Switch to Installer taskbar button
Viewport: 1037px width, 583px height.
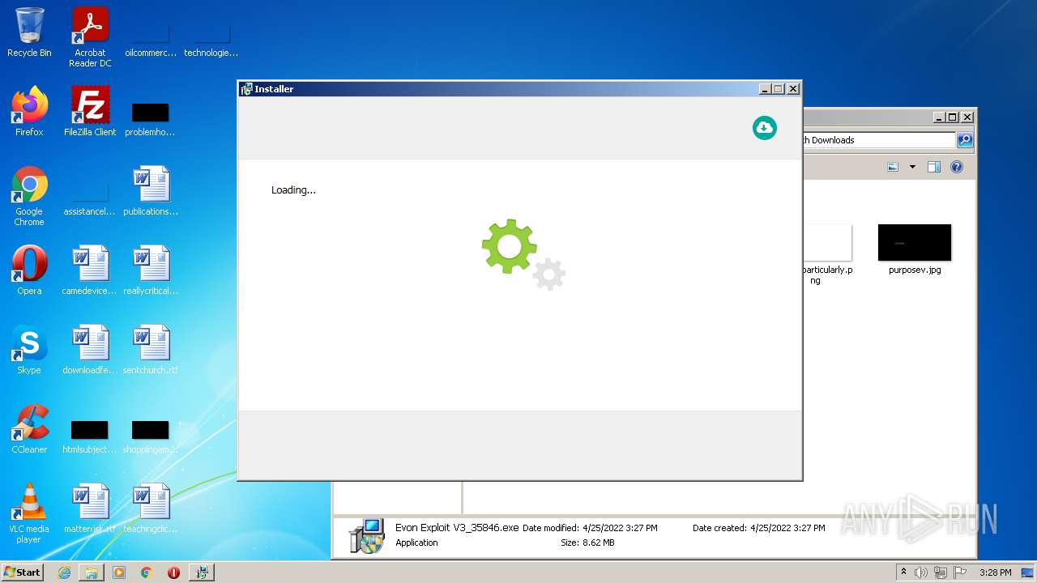click(202, 572)
